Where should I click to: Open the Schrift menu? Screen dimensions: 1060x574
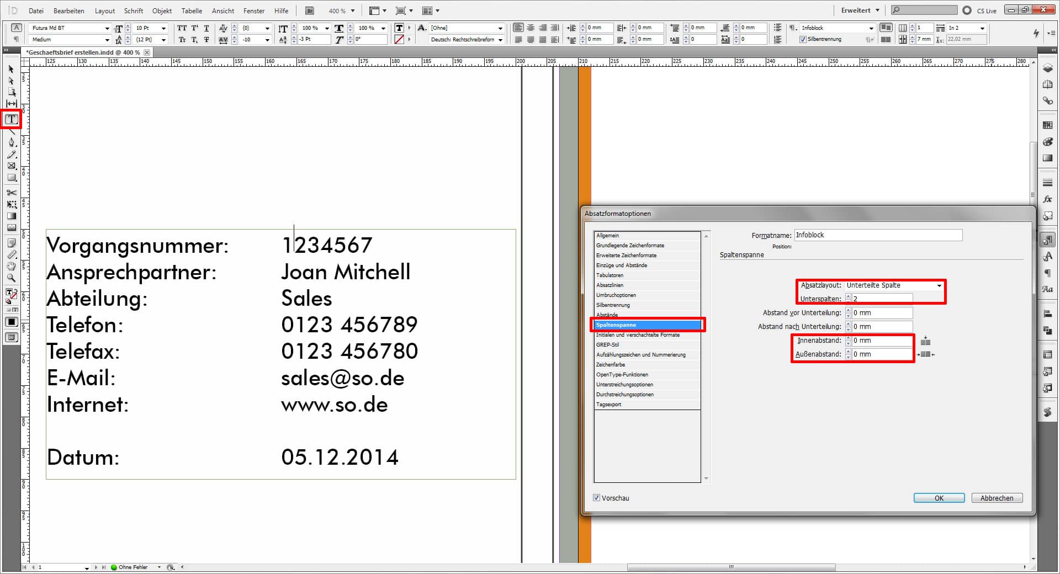(133, 10)
